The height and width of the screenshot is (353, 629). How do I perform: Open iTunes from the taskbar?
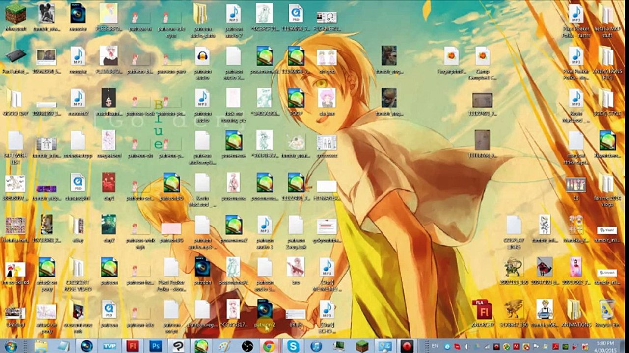316,346
